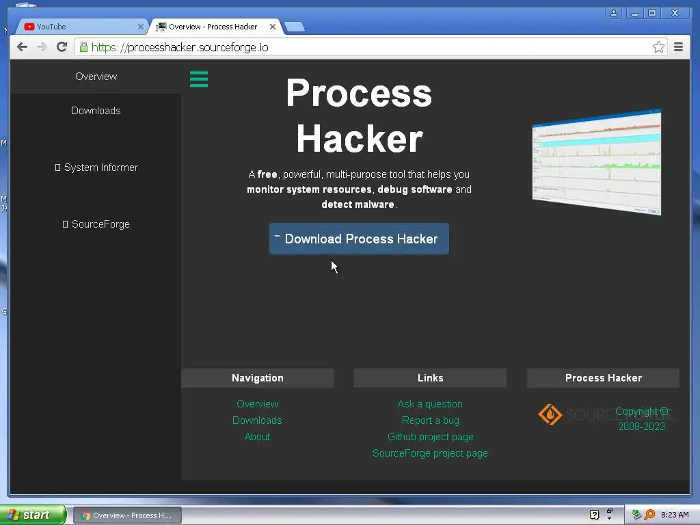Open the Chrome menu icon
This screenshot has height=525, width=700.
click(678, 47)
